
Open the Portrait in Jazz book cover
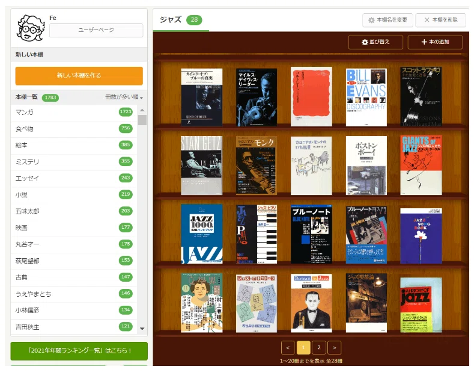point(311,303)
